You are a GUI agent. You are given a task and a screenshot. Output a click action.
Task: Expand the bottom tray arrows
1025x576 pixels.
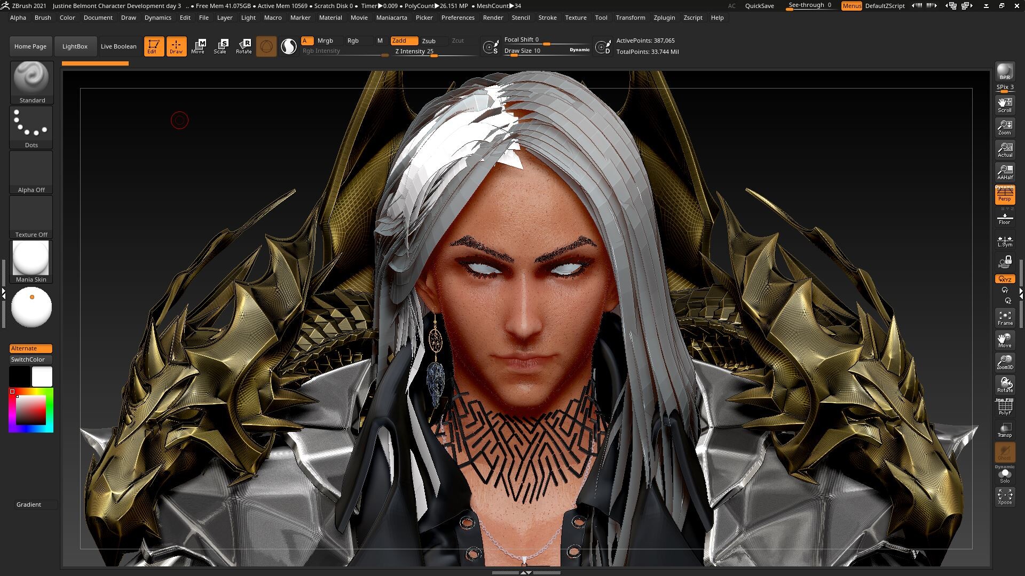pos(526,572)
